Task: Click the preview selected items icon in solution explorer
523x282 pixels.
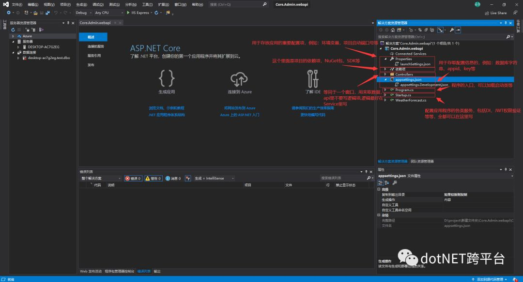Action: (x=458, y=30)
